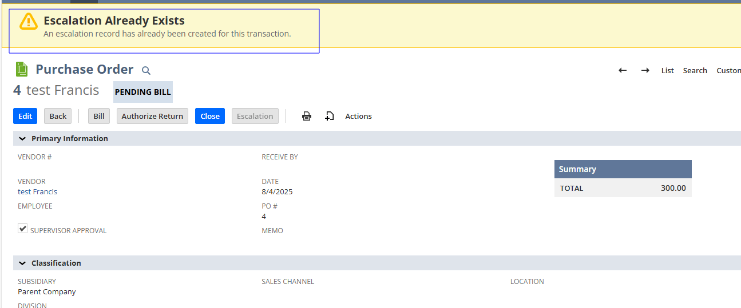Open the List link
This screenshot has height=308, width=741.
667,70
